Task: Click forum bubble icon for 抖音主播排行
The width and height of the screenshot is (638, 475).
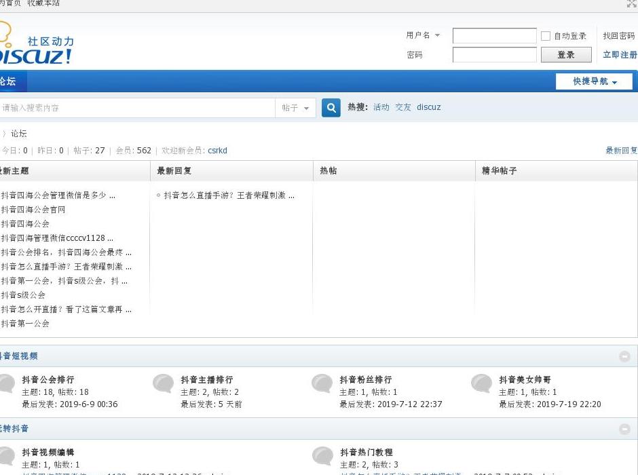Action: point(163,383)
